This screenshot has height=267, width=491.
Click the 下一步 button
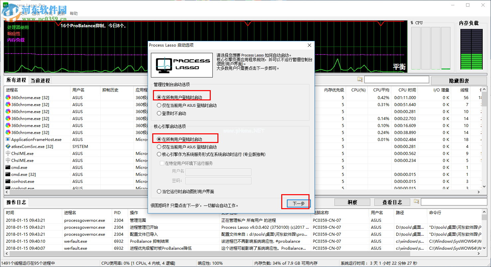pyautogui.click(x=298, y=203)
